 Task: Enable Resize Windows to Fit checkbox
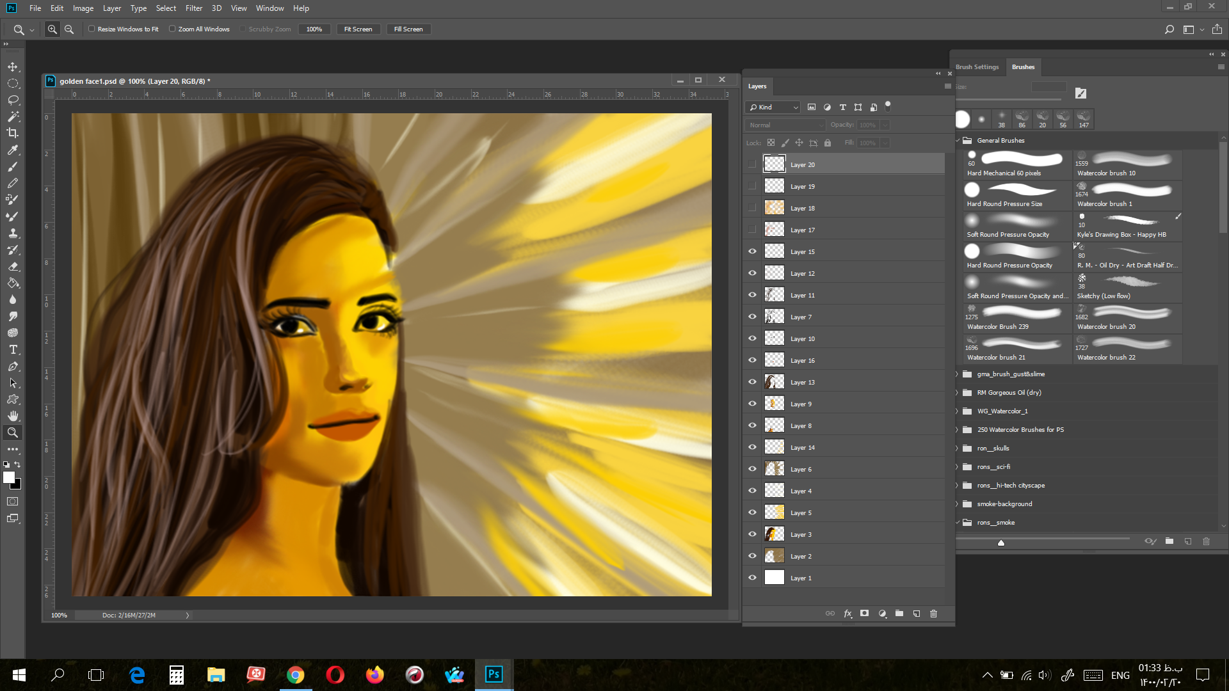point(92,29)
